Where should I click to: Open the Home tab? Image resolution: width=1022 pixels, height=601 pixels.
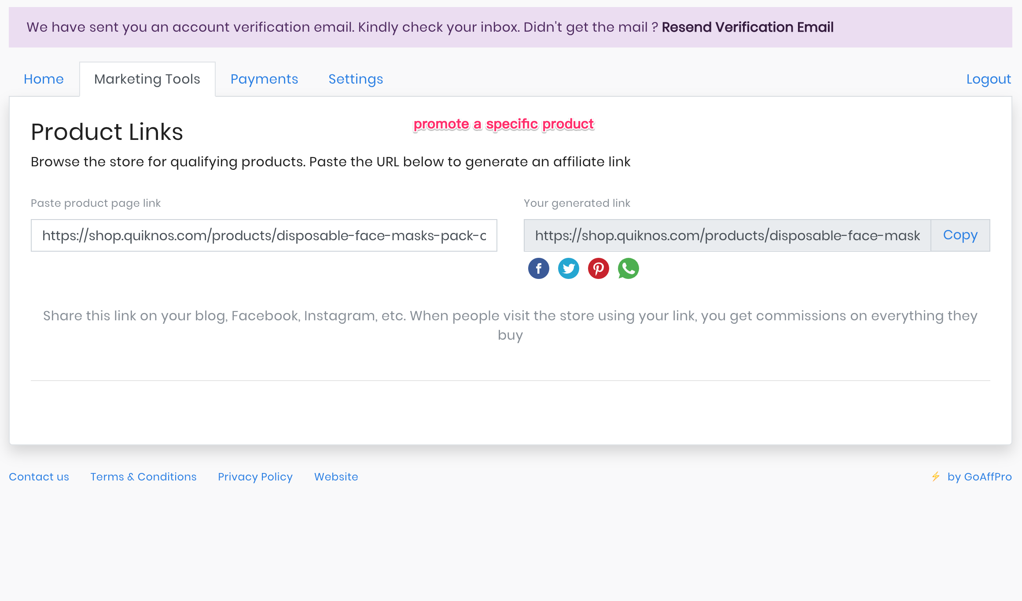pos(44,79)
